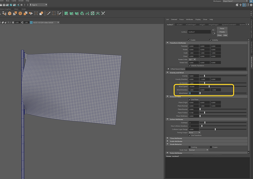253x179 pixels.
Task: Click the orange cube shelf icon
Action: 10,14
